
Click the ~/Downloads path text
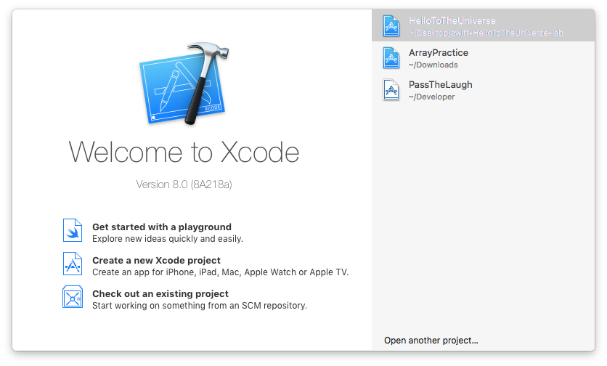433,65
